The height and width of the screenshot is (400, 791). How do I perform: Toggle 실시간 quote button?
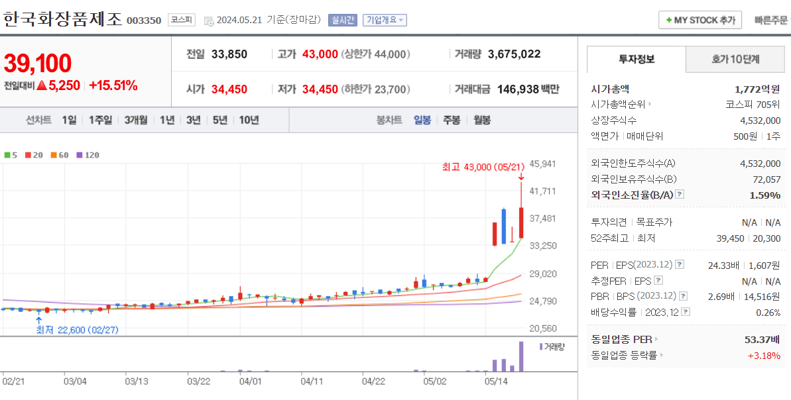pyautogui.click(x=343, y=20)
